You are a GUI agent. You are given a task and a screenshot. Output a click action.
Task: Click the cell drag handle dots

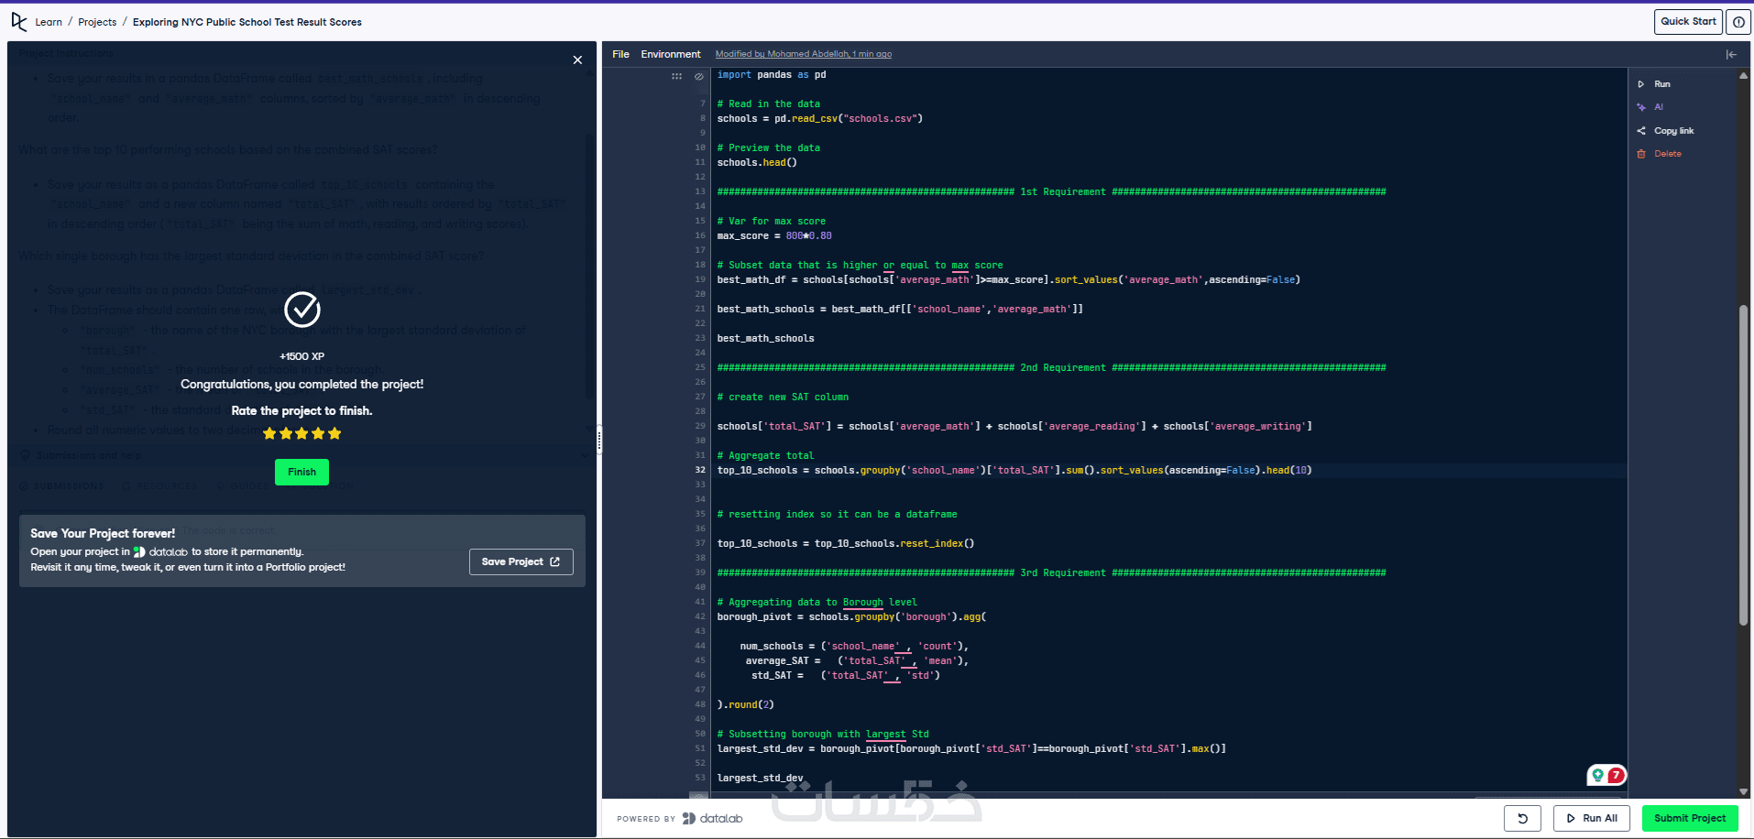[x=676, y=76]
